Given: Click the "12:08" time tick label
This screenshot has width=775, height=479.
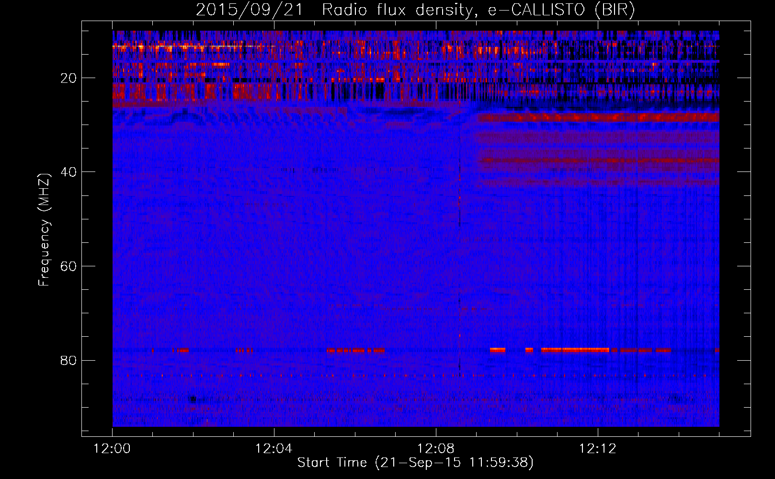Looking at the screenshot, I should pyautogui.click(x=436, y=448).
